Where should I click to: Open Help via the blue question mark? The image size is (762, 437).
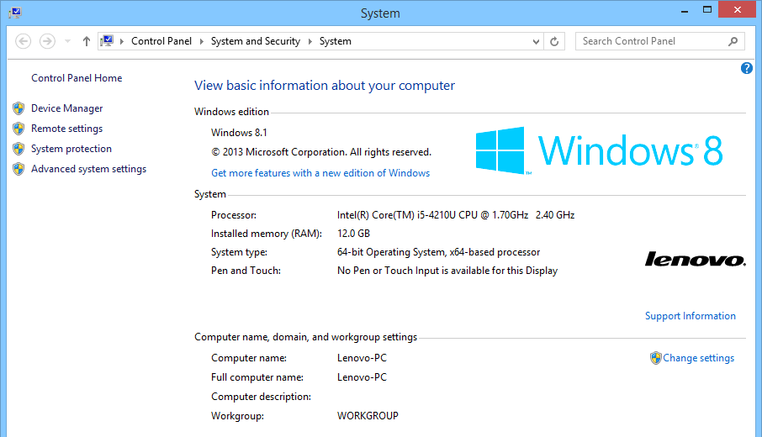747,68
